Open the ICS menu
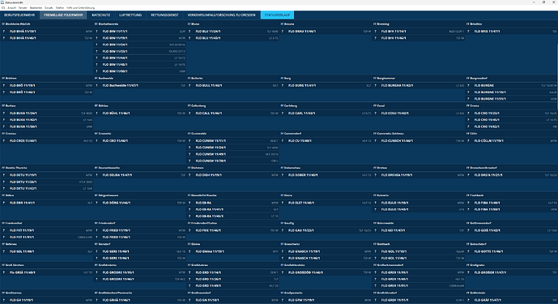This screenshot has width=558, height=304. point(3,8)
